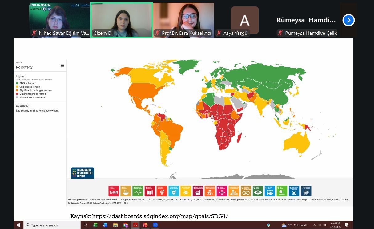This screenshot has width=374, height=229.
Task: Select SDG 14 Life Below Water icon
Action: click(270, 191)
